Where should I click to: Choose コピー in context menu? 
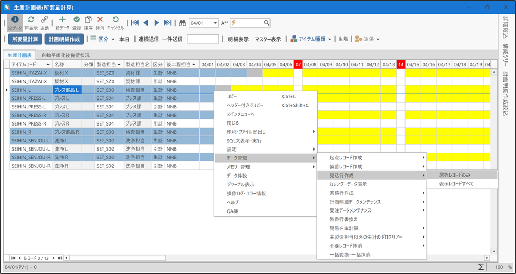coord(265,96)
